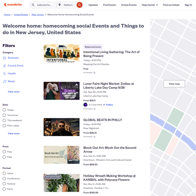
Task: Click the Business category icon
Action: point(5,58)
